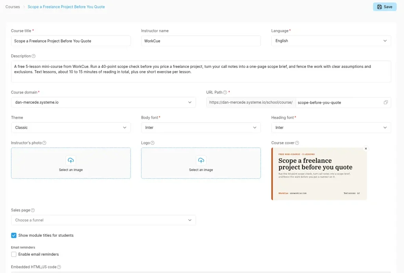Image resolution: width=404 pixels, height=273 pixels.
Task: Click the URL Path help icon
Action: coord(225,92)
